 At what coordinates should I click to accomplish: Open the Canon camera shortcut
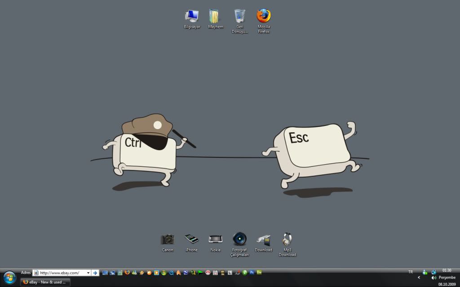coord(168,239)
